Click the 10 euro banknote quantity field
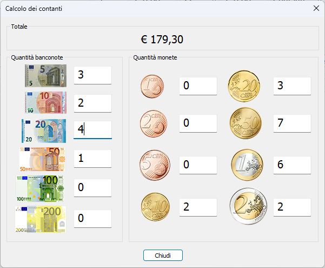 pyautogui.click(x=92, y=103)
